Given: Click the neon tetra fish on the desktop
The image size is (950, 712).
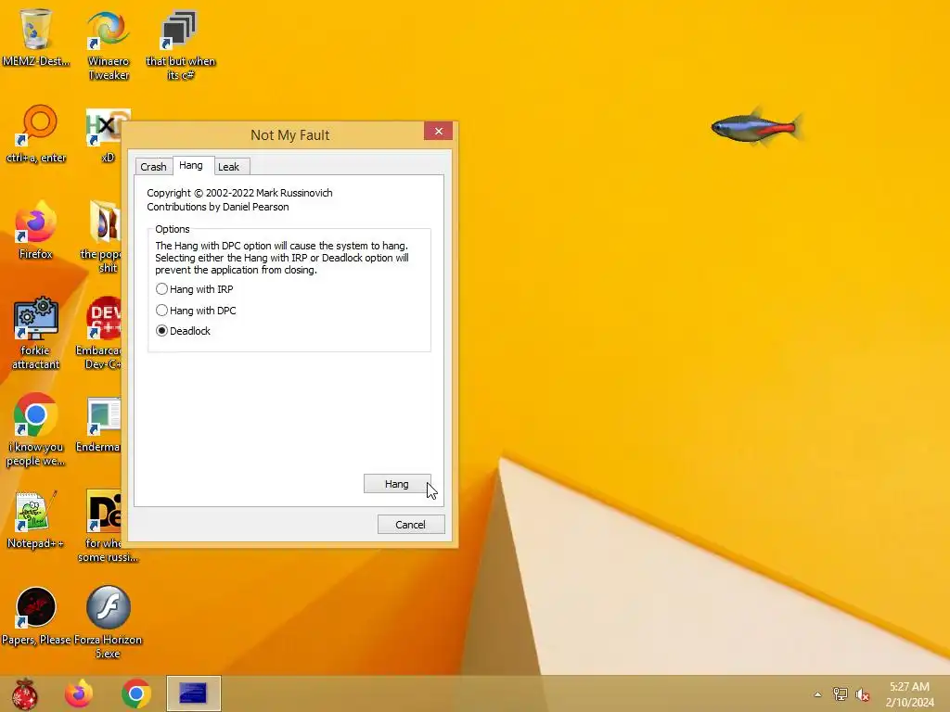Looking at the screenshot, I should click(756, 127).
